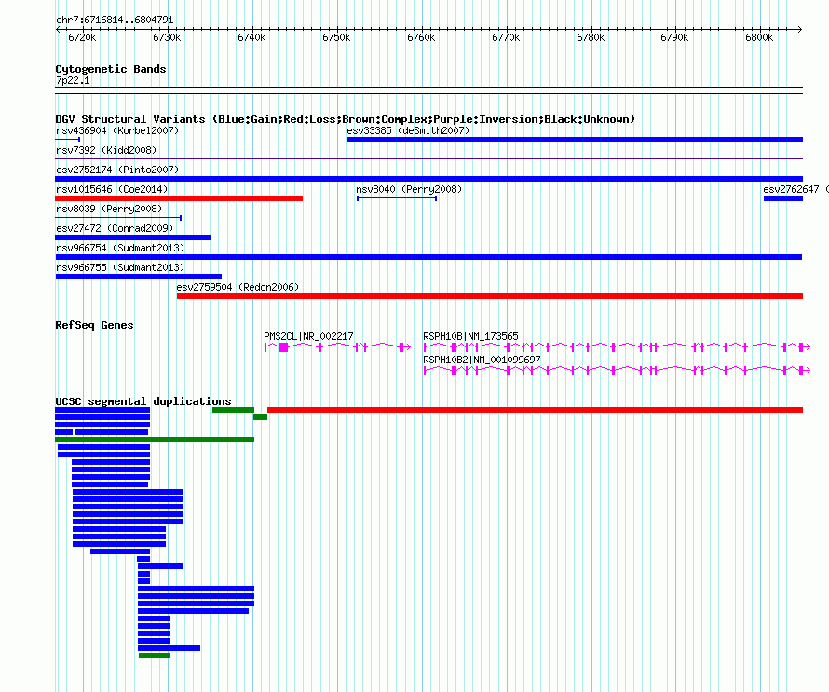This screenshot has width=829, height=692.
Task: Click the 6780k ruler label
Action: coord(591,37)
